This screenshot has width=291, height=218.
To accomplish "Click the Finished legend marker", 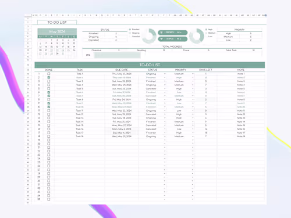I will (x=130, y=30).
